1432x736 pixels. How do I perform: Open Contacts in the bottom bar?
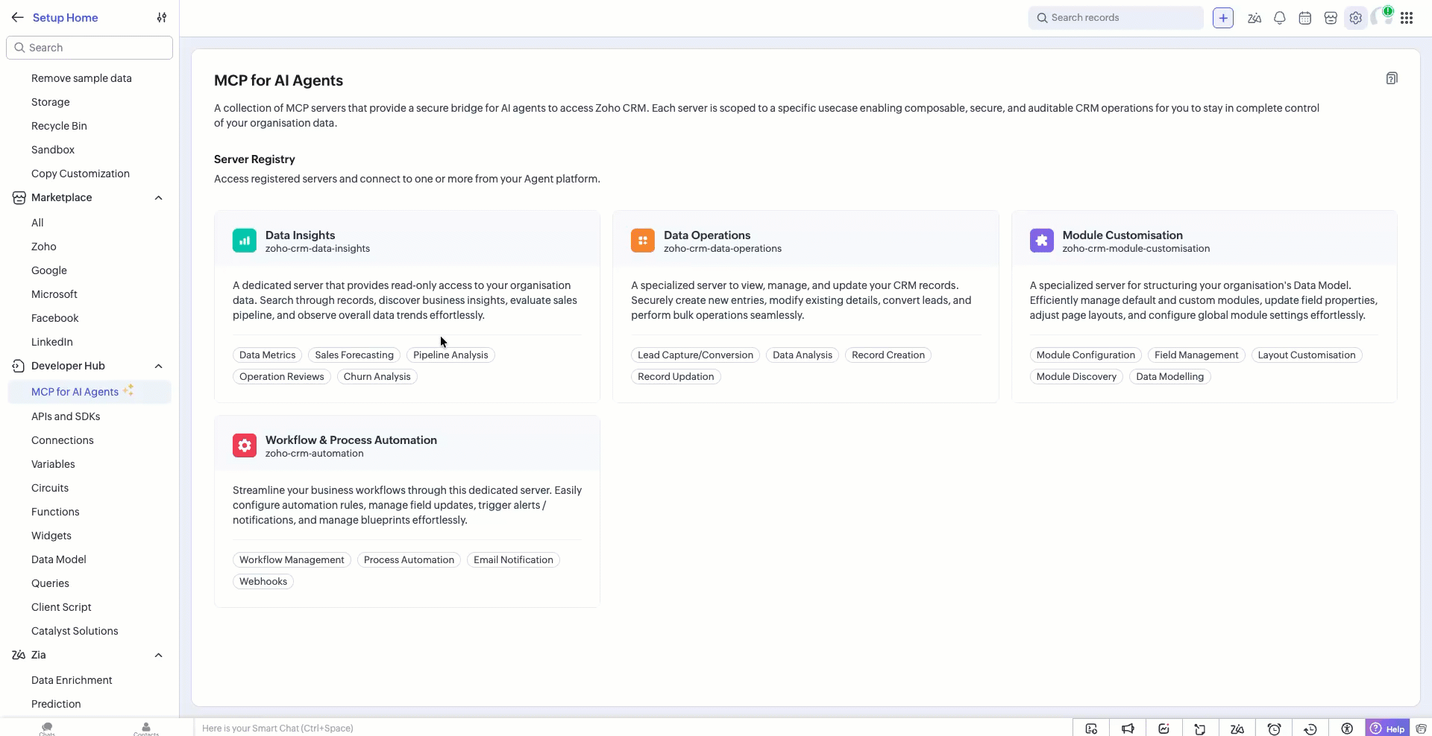click(146, 728)
